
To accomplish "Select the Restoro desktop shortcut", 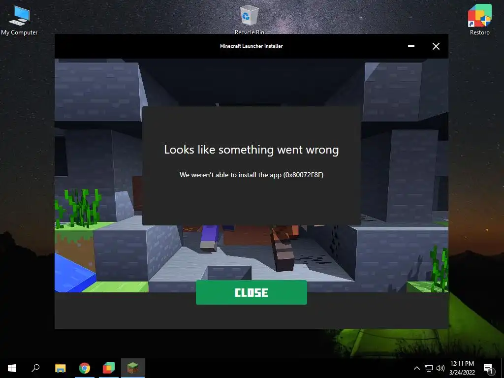I will (479, 19).
